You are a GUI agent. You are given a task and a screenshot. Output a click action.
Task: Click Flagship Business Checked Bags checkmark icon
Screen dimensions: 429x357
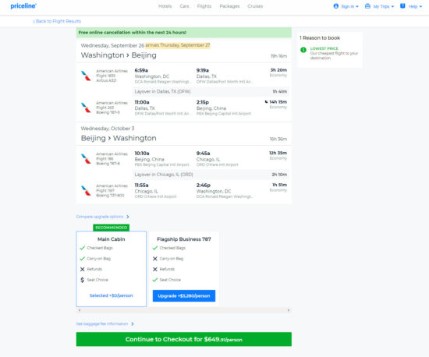pyautogui.click(x=155, y=248)
